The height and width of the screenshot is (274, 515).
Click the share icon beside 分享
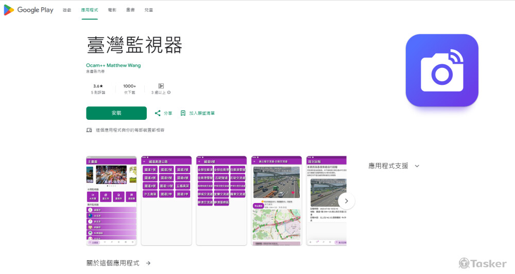coord(158,113)
